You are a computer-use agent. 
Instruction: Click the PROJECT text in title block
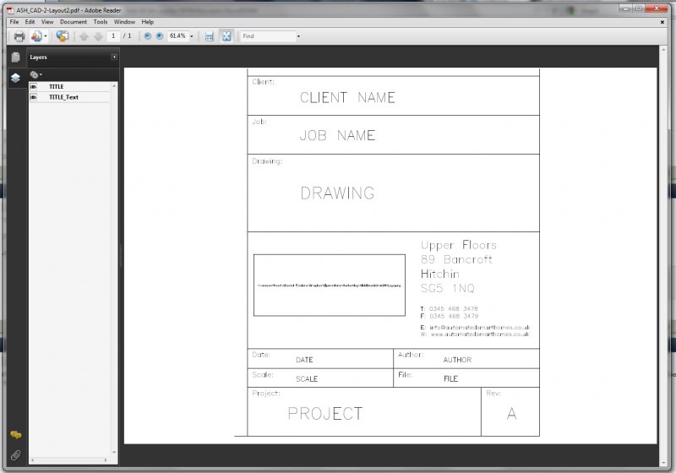[325, 414]
